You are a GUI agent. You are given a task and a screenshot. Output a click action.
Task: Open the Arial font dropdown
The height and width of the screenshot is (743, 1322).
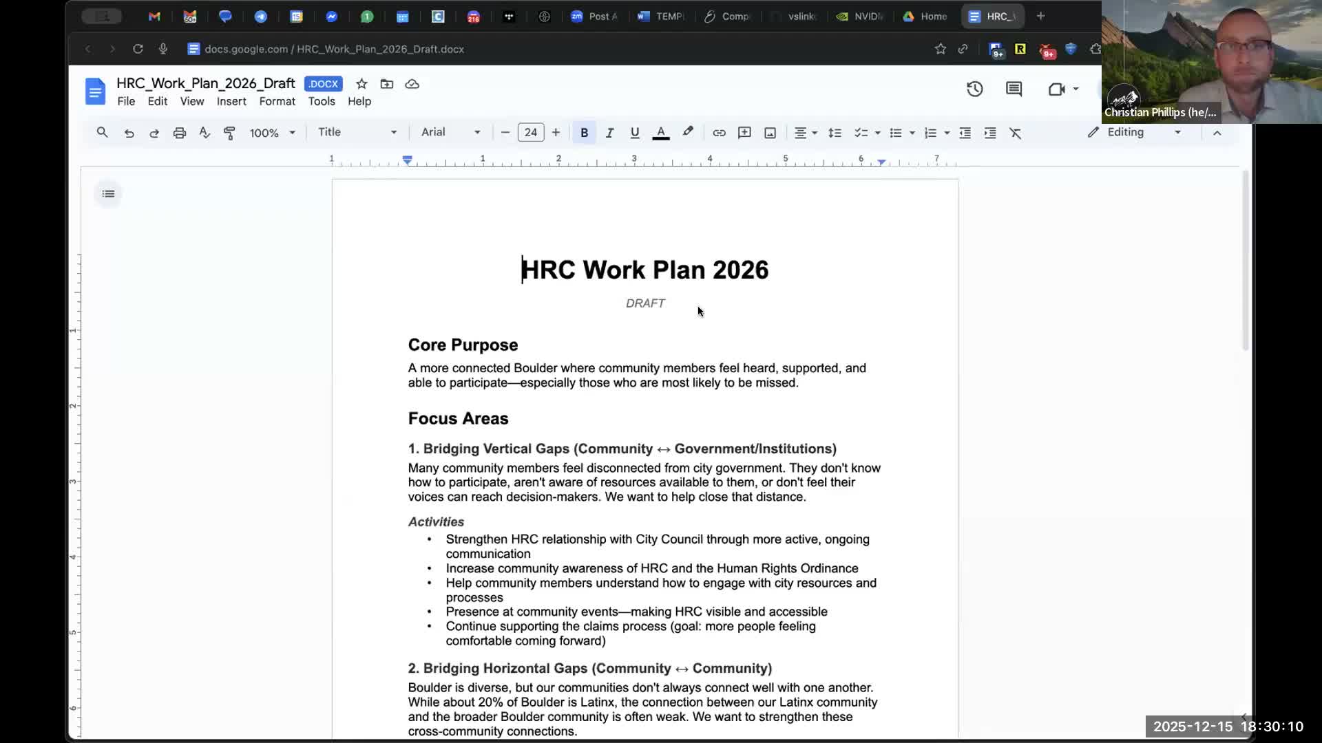[450, 132]
